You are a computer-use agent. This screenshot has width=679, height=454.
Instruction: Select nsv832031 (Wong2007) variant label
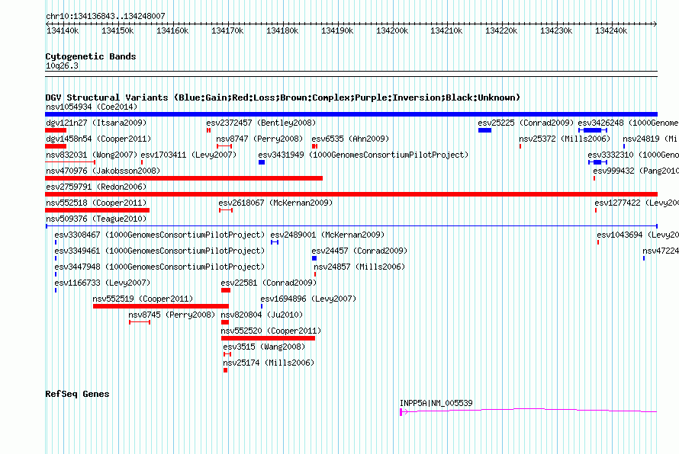[x=92, y=155]
